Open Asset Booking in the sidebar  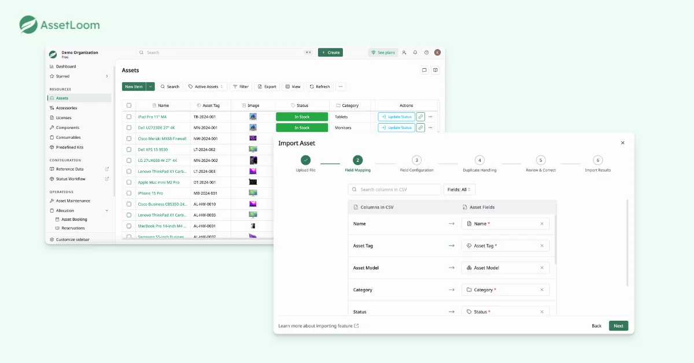click(74, 220)
